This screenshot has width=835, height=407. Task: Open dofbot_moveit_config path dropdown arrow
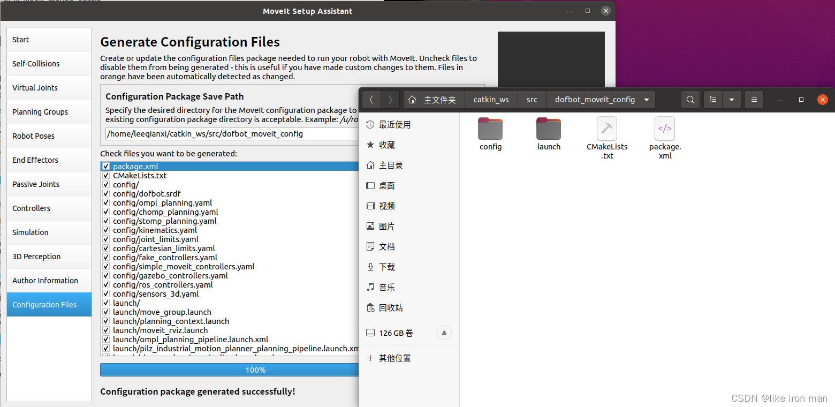pyautogui.click(x=647, y=100)
